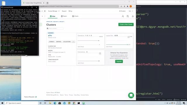Screen dimensions: 187x105
Task: Show hidden system tray icons
Action: [165, 103]
